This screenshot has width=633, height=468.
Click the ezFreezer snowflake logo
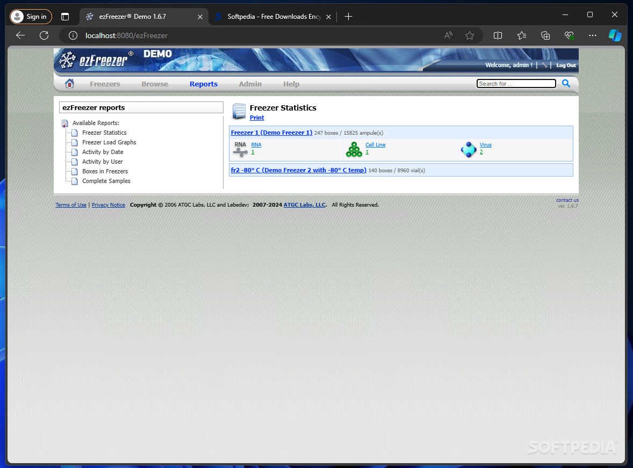[67, 60]
